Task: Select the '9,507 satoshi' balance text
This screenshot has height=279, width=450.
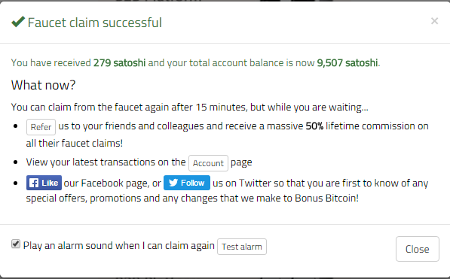Action: pos(347,62)
